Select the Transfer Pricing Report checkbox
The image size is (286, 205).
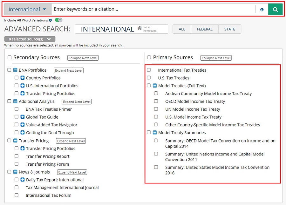17,156
